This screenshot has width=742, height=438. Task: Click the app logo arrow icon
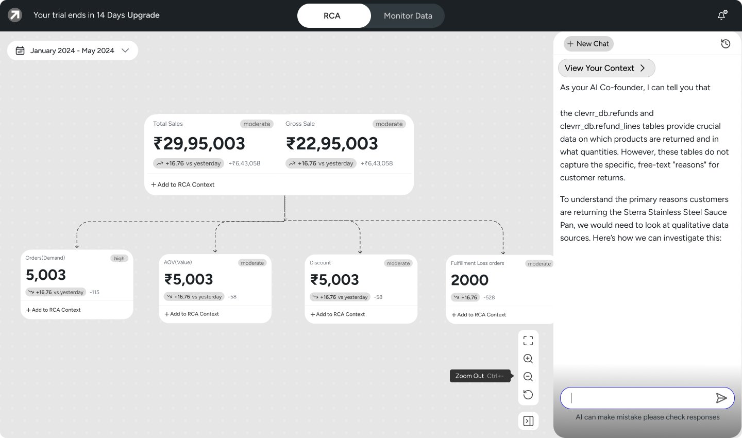point(15,15)
